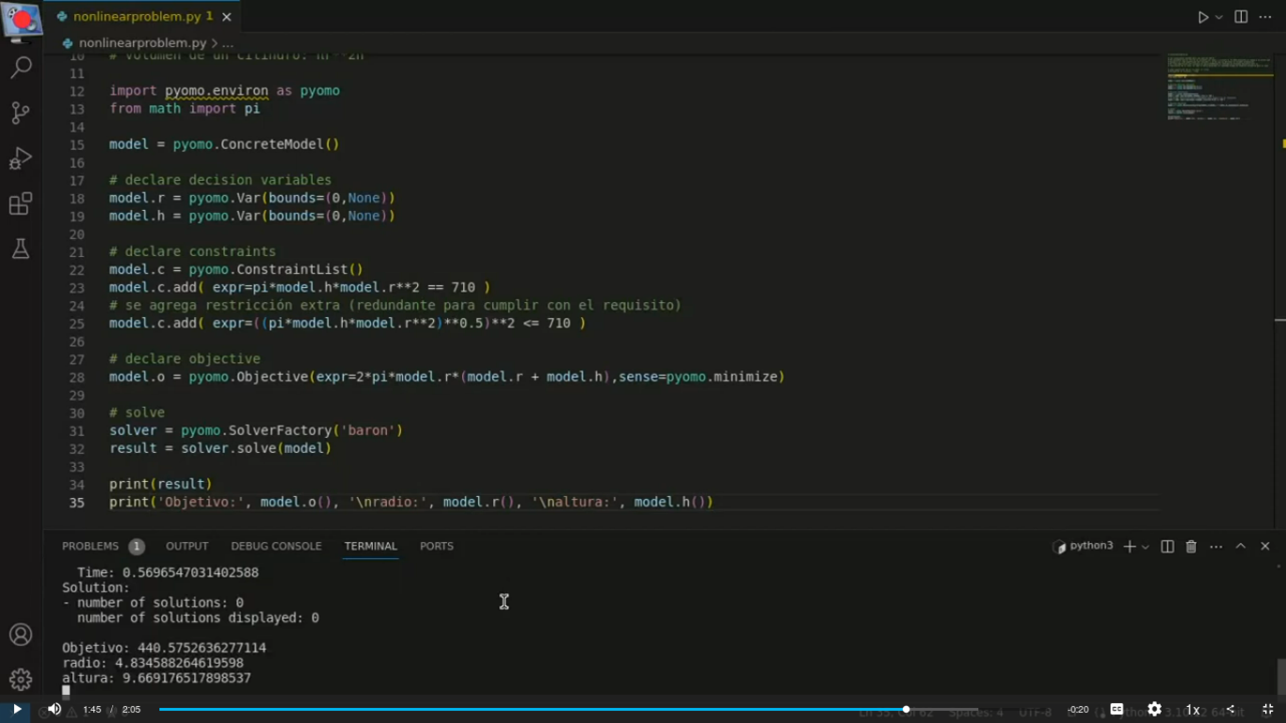Maximize the terminal panel with chevron

[1241, 546]
